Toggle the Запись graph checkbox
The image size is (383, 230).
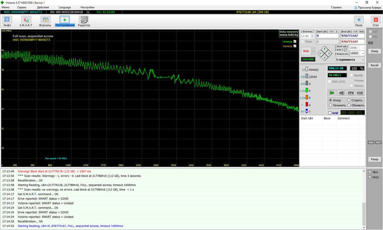point(295,46)
